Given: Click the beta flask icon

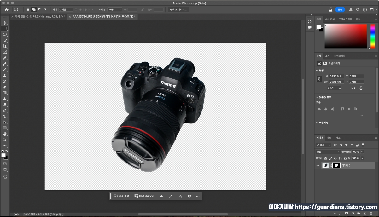Looking at the screenshot, I should click(x=330, y=9).
